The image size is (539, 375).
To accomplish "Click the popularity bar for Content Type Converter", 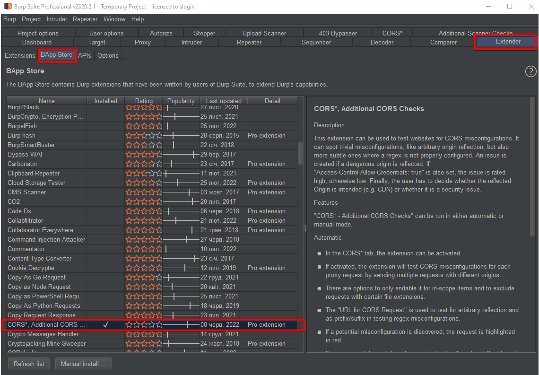I will 181,259.
